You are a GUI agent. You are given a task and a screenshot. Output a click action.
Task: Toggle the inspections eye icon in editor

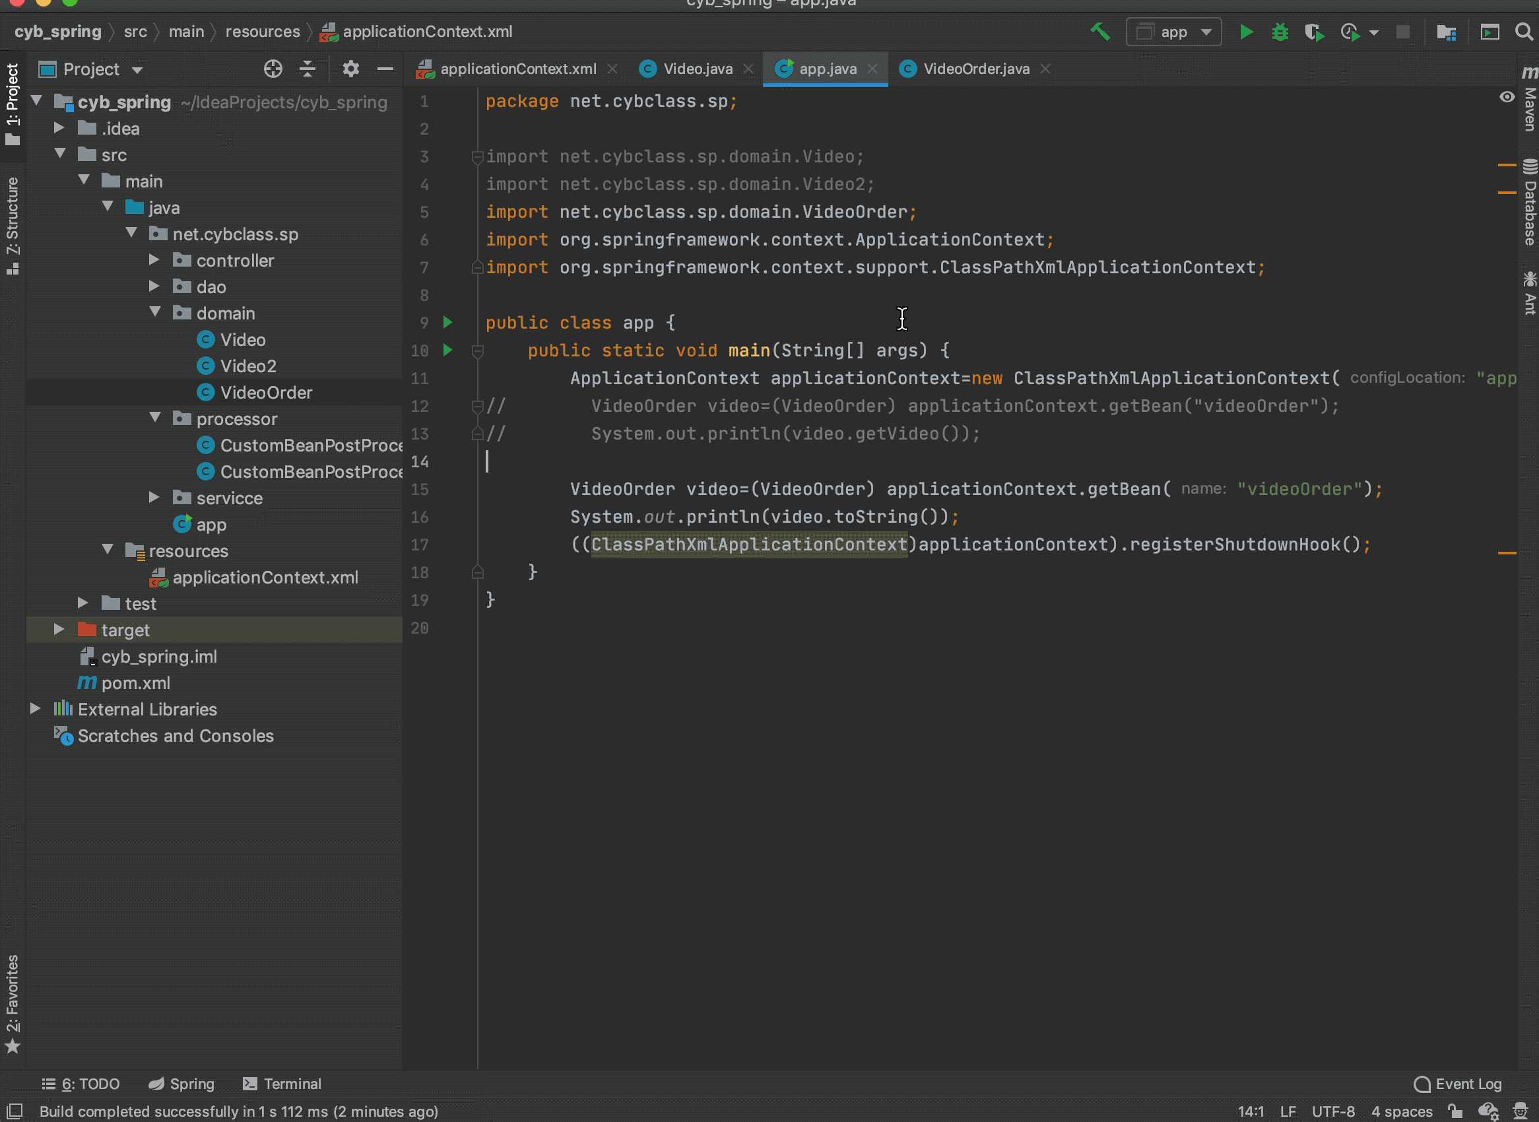1507,97
